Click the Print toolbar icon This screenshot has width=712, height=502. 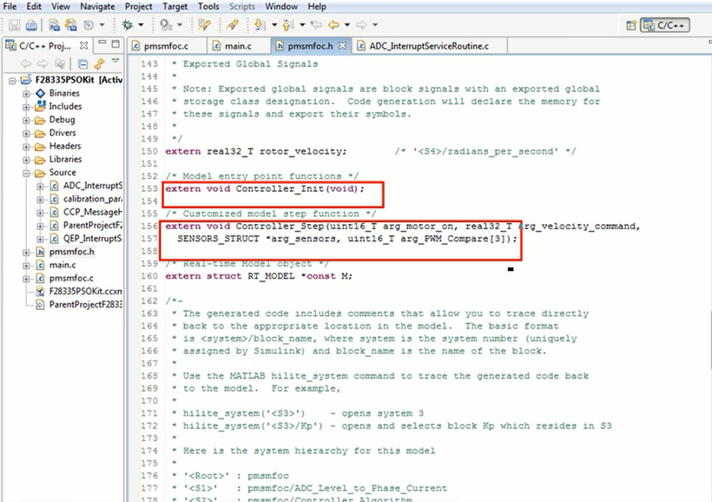point(32,25)
